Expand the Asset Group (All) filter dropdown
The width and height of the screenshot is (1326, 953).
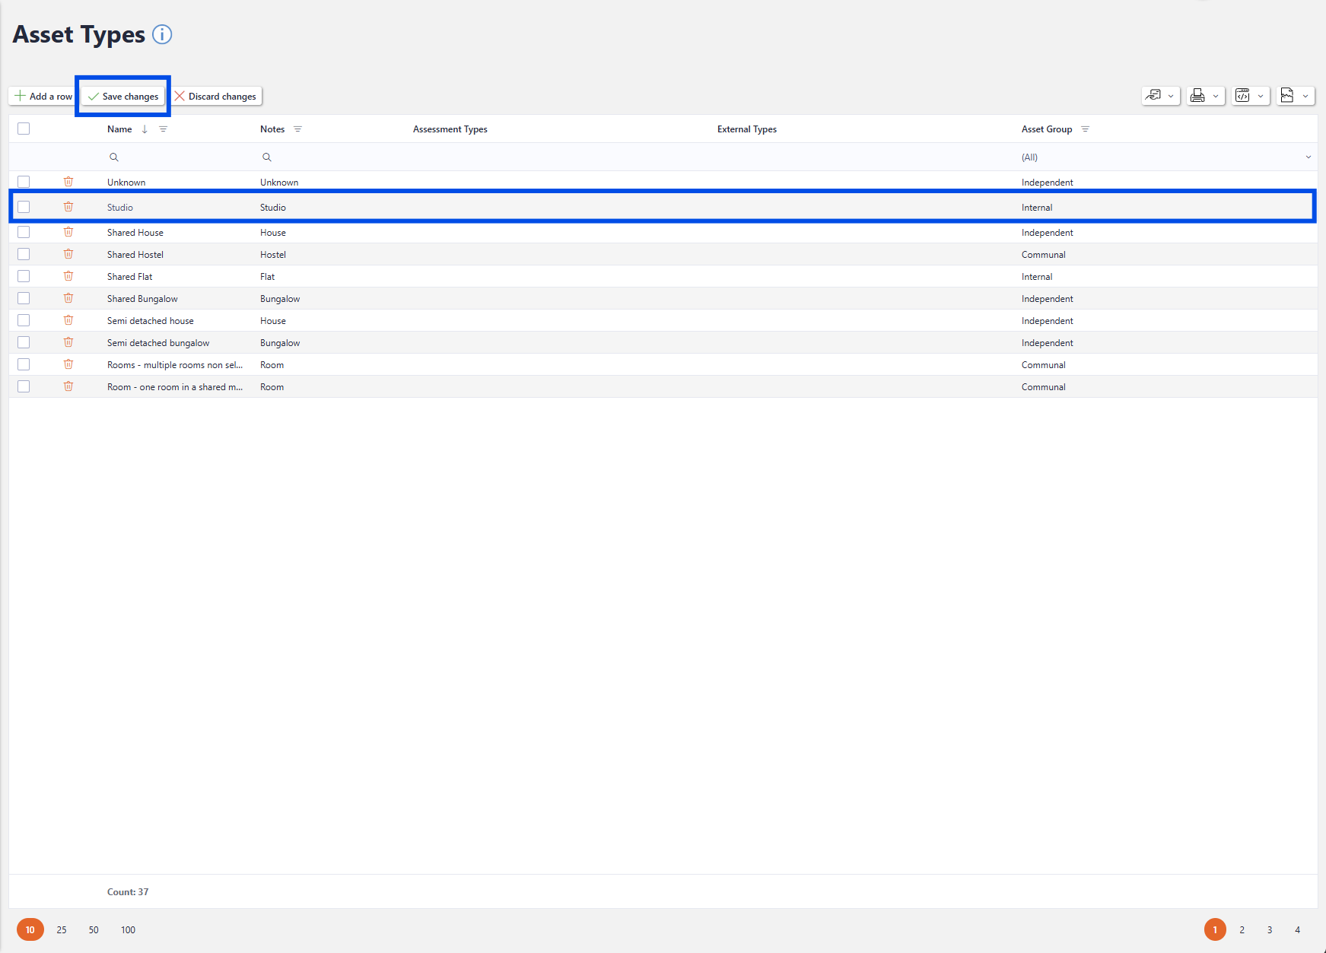[x=1308, y=157]
